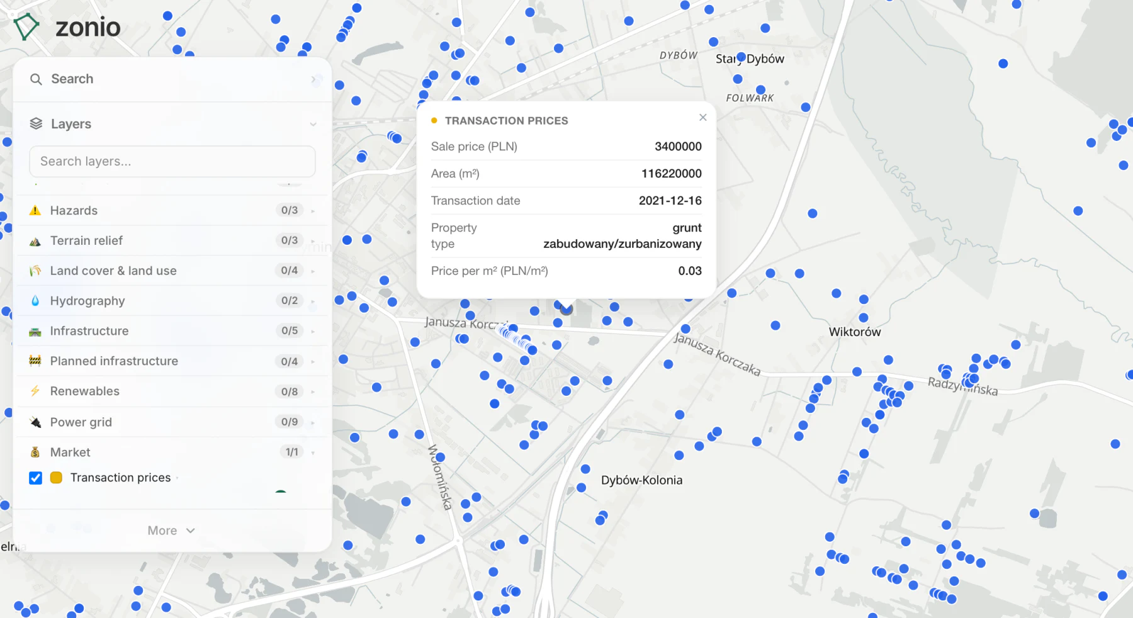Click the Renewables lightning bolt icon
This screenshot has width=1133, height=618.
point(35,391)
